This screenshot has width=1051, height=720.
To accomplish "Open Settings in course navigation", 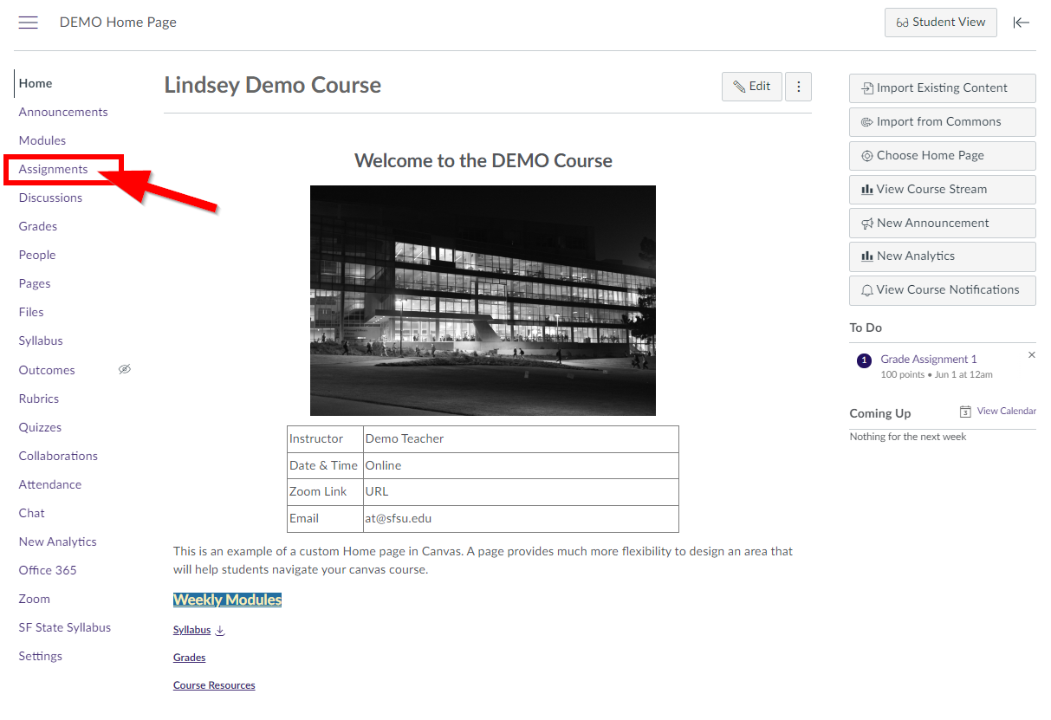I will [41, 656].
